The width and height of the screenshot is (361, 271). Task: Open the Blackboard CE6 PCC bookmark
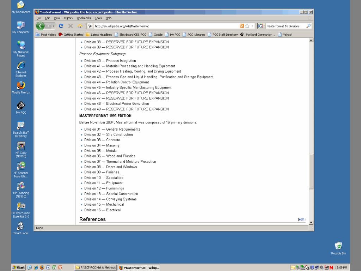[x=130, y=35]
